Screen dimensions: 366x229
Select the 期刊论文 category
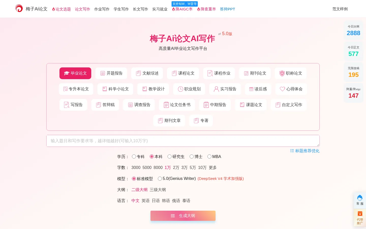tap(255, 73)
